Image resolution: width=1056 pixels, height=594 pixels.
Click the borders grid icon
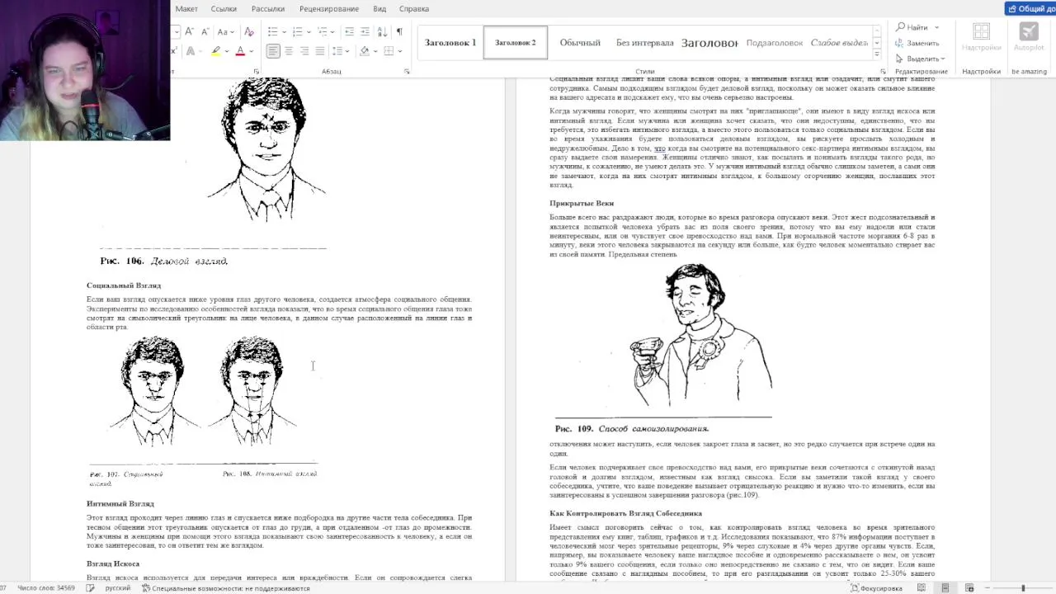pos(389,51)
